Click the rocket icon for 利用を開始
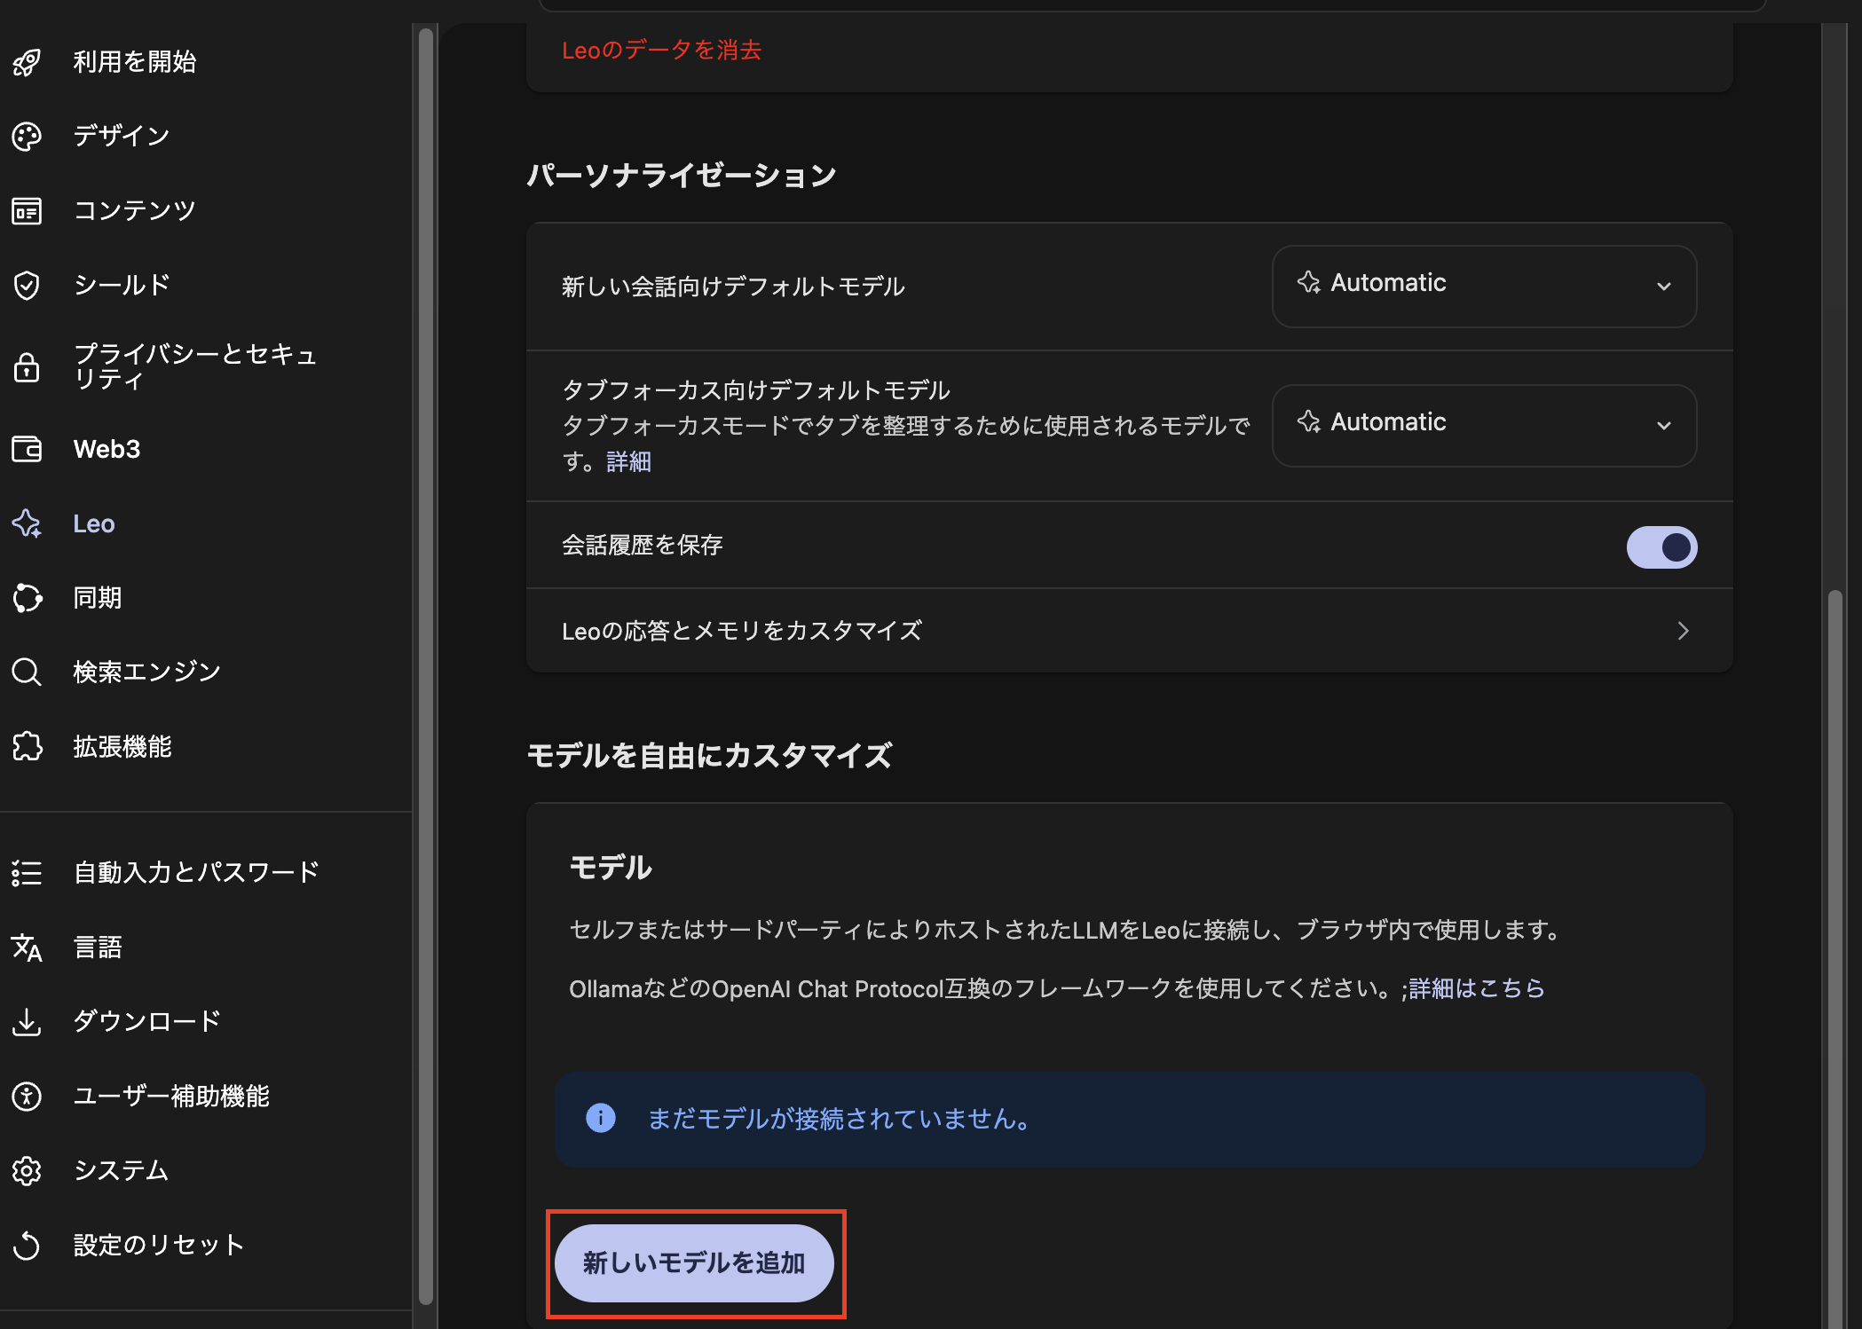 (27, 62)
